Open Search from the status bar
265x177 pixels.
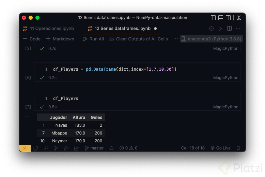(46, 148)
